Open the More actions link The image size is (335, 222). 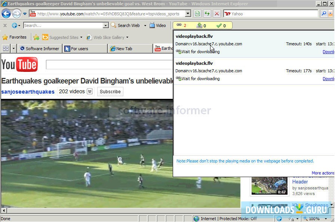323,173
